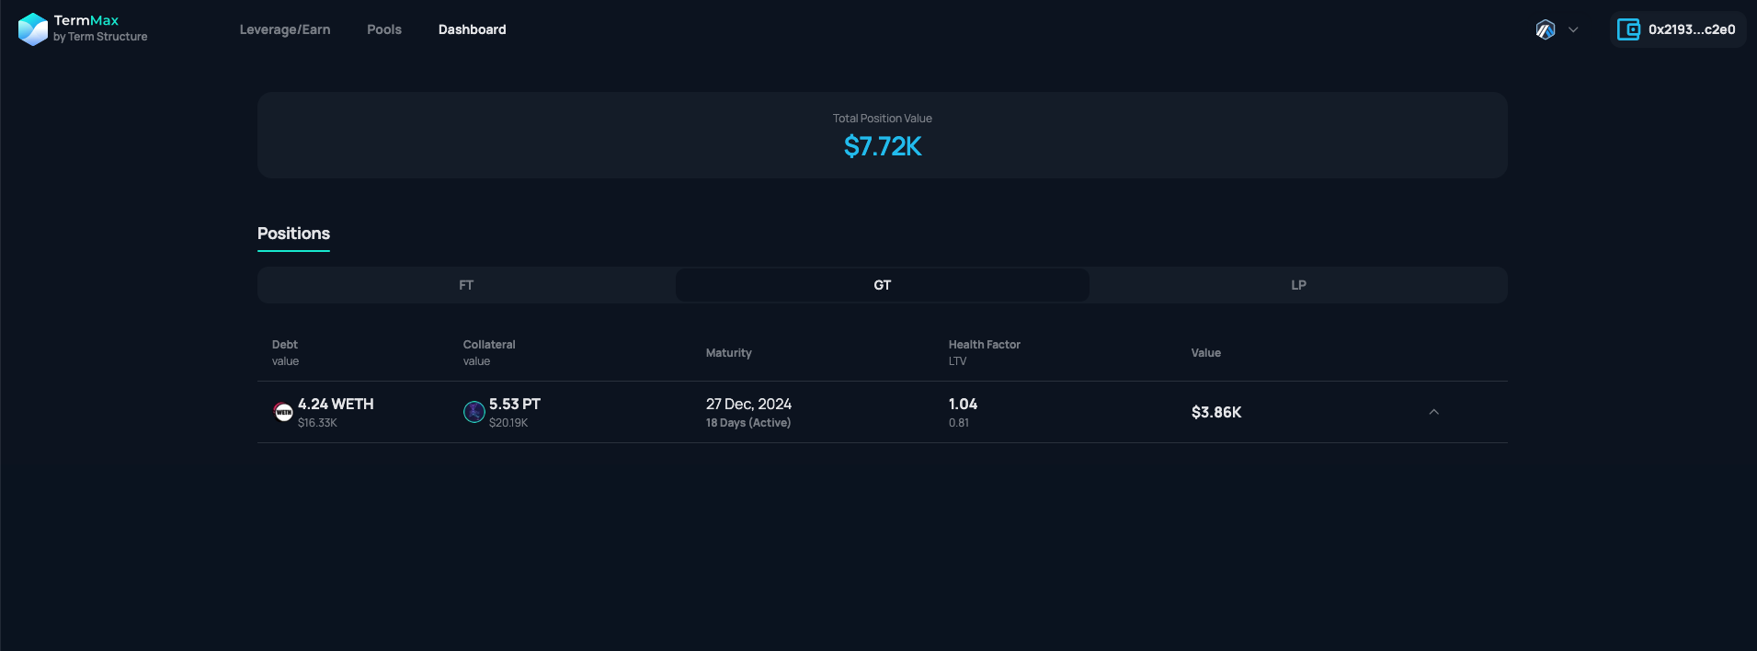Click the 4.24 WETH debt amount
Image resolution: width=1757 pixels, height=651 pixels.
pos(336,404)
